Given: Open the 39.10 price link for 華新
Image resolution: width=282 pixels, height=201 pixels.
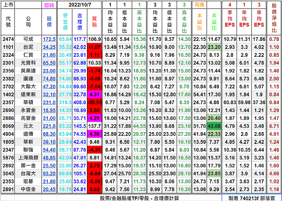Looking at the screenshot, I should [x=49, y=142].
